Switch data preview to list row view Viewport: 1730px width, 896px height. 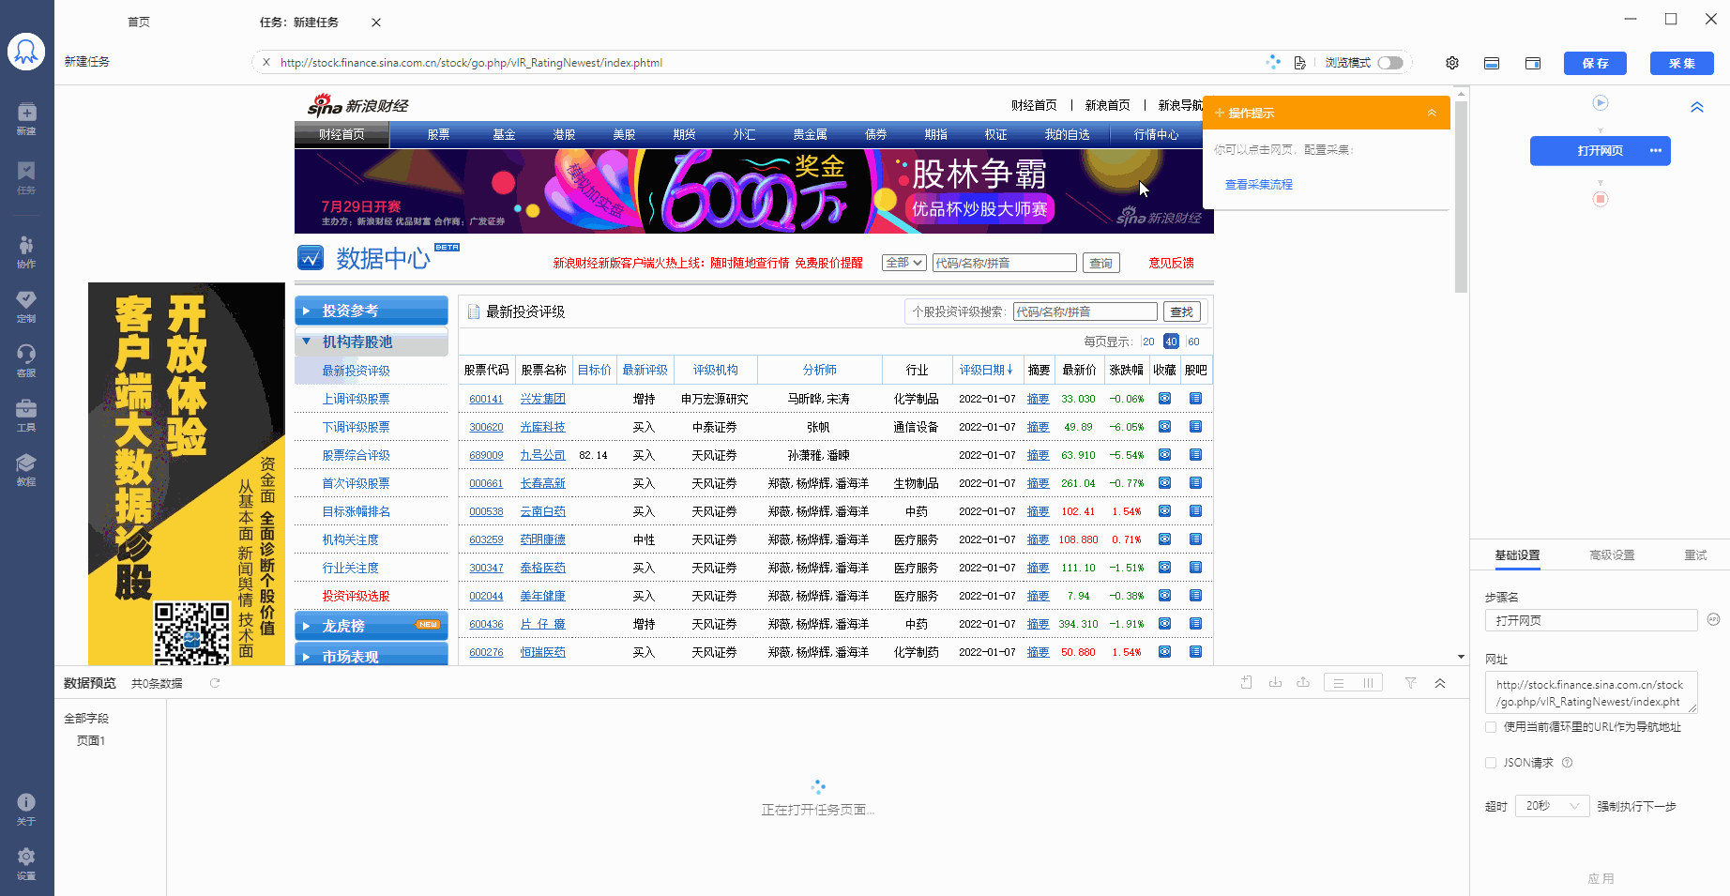tap(1339, 683)
